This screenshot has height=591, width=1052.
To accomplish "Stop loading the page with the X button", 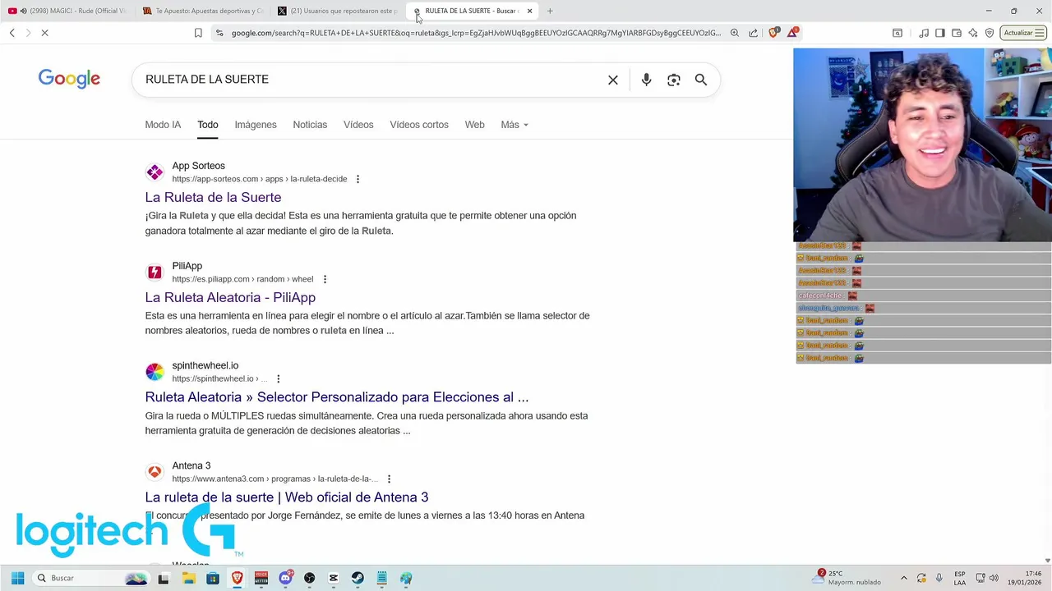I will (45, 33).
